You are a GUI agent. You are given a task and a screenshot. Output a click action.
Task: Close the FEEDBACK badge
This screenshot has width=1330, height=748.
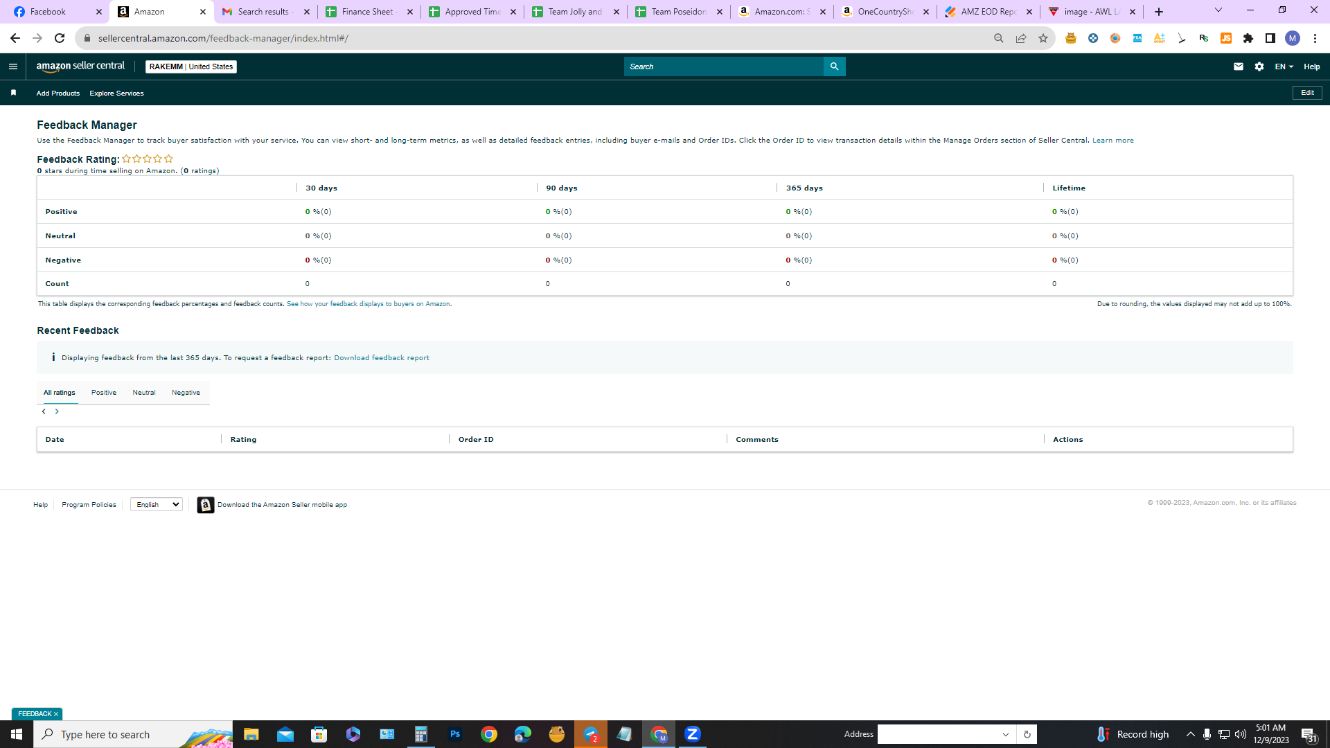pyautogui.click(x=56, y=714)
